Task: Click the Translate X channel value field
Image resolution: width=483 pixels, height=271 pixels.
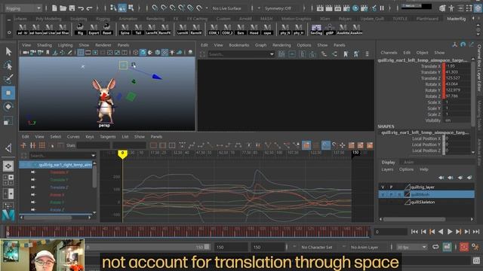Action: point(457,66)
